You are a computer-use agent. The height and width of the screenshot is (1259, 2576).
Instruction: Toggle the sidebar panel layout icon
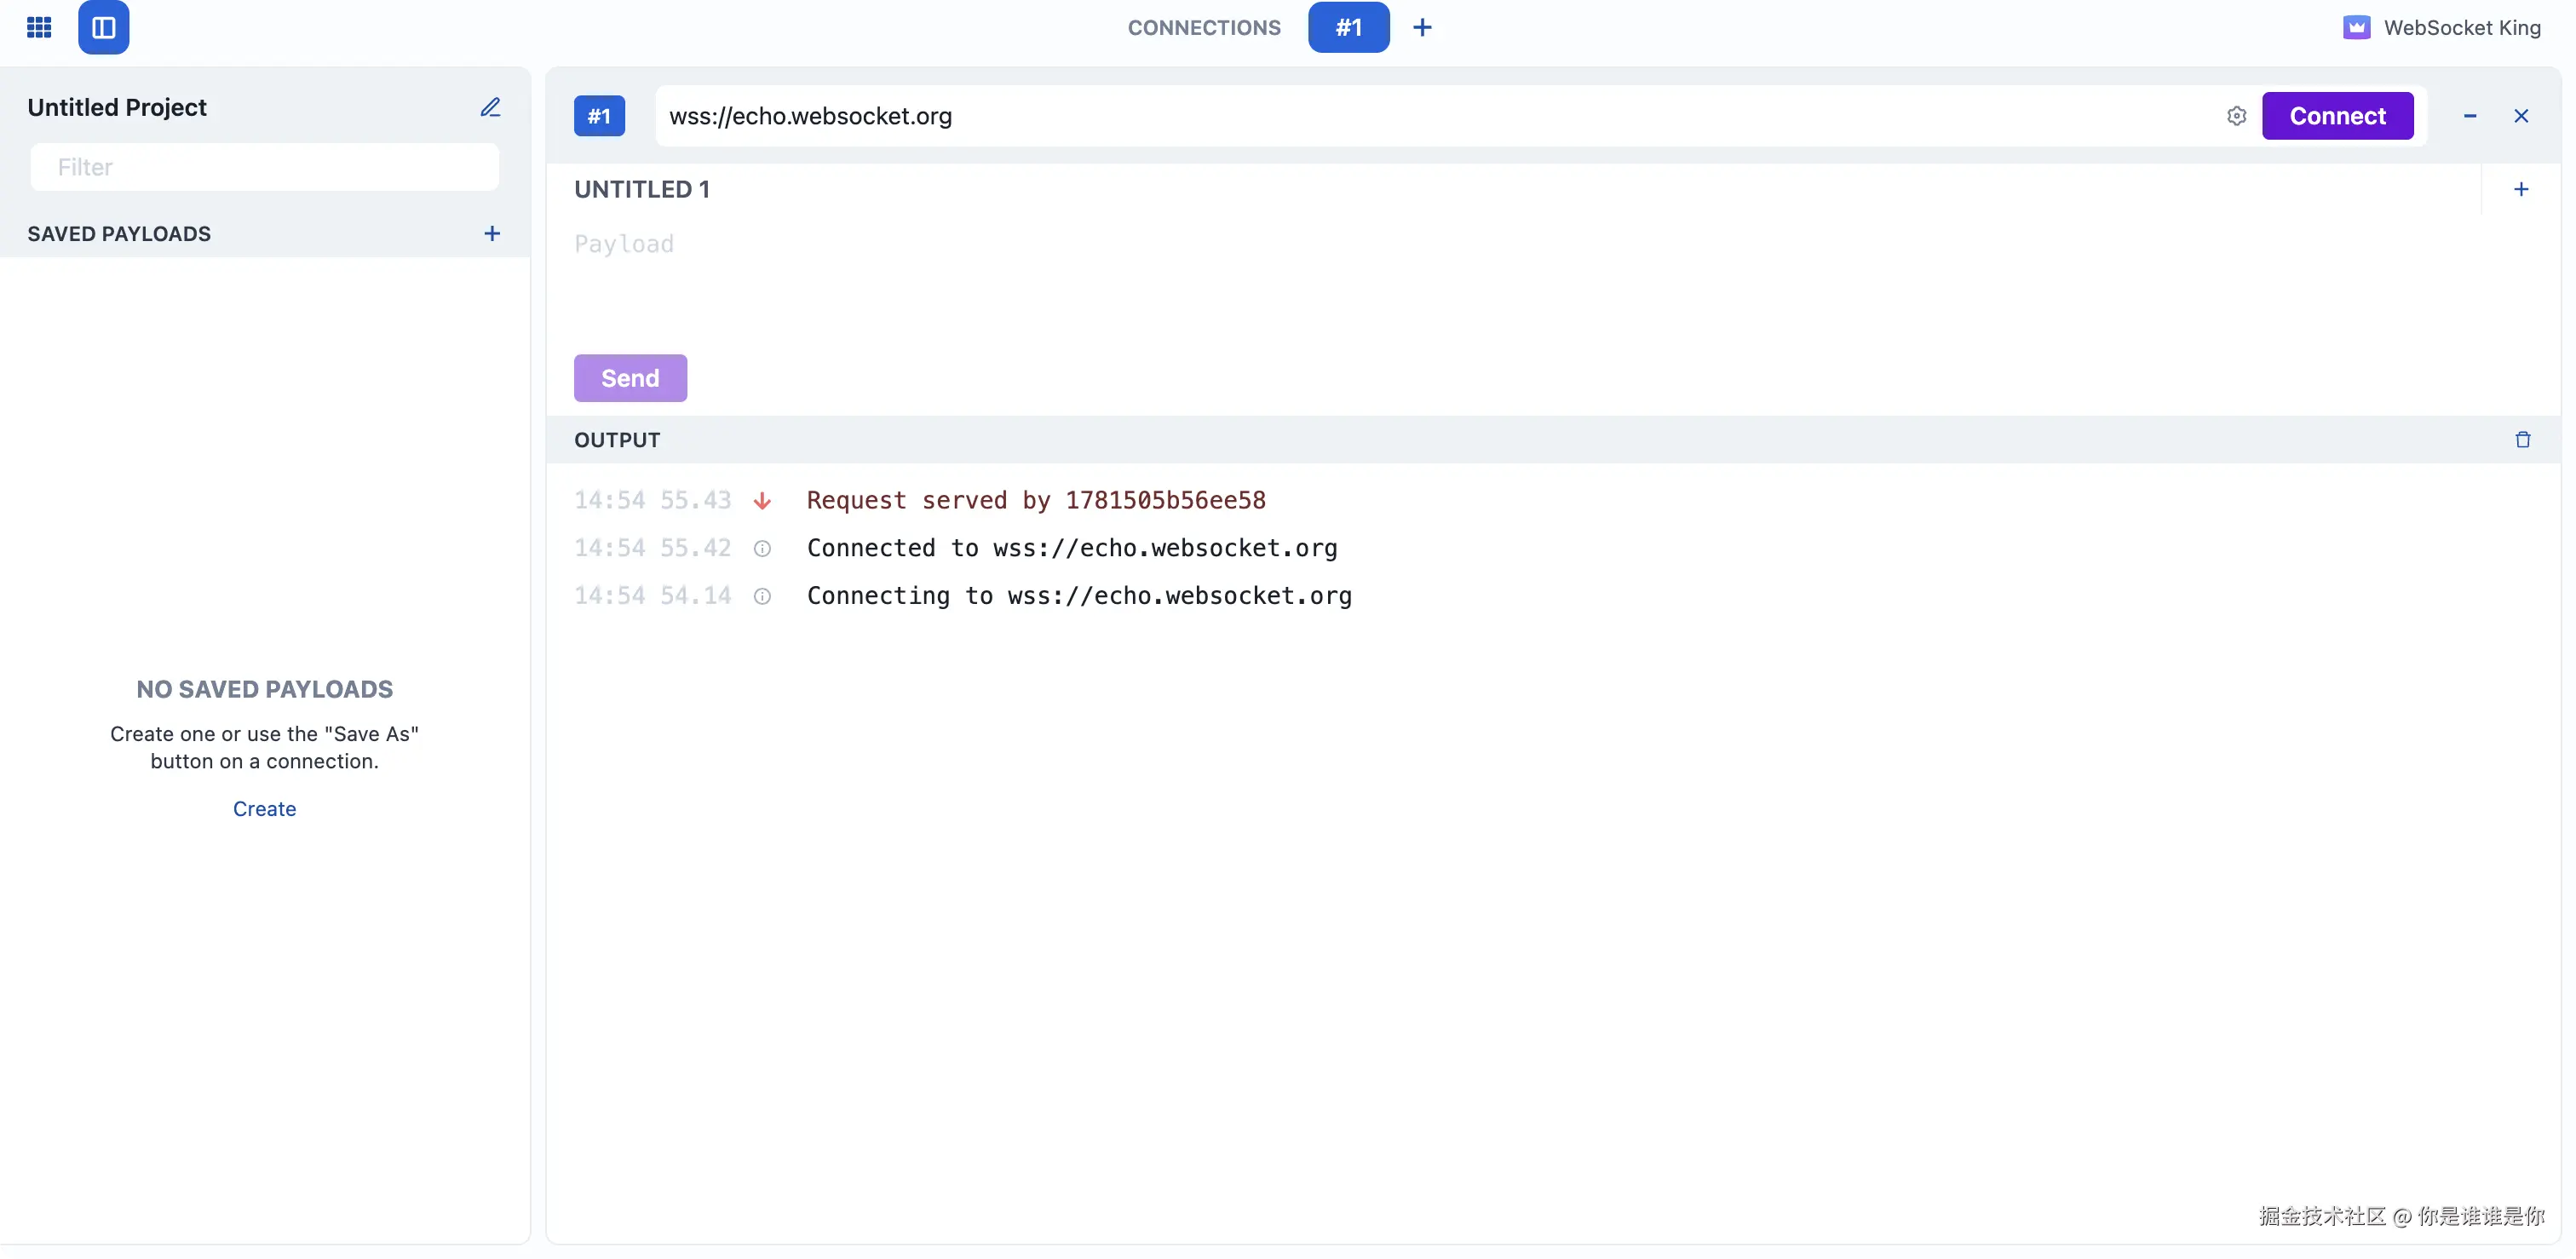tap(103, 27)
